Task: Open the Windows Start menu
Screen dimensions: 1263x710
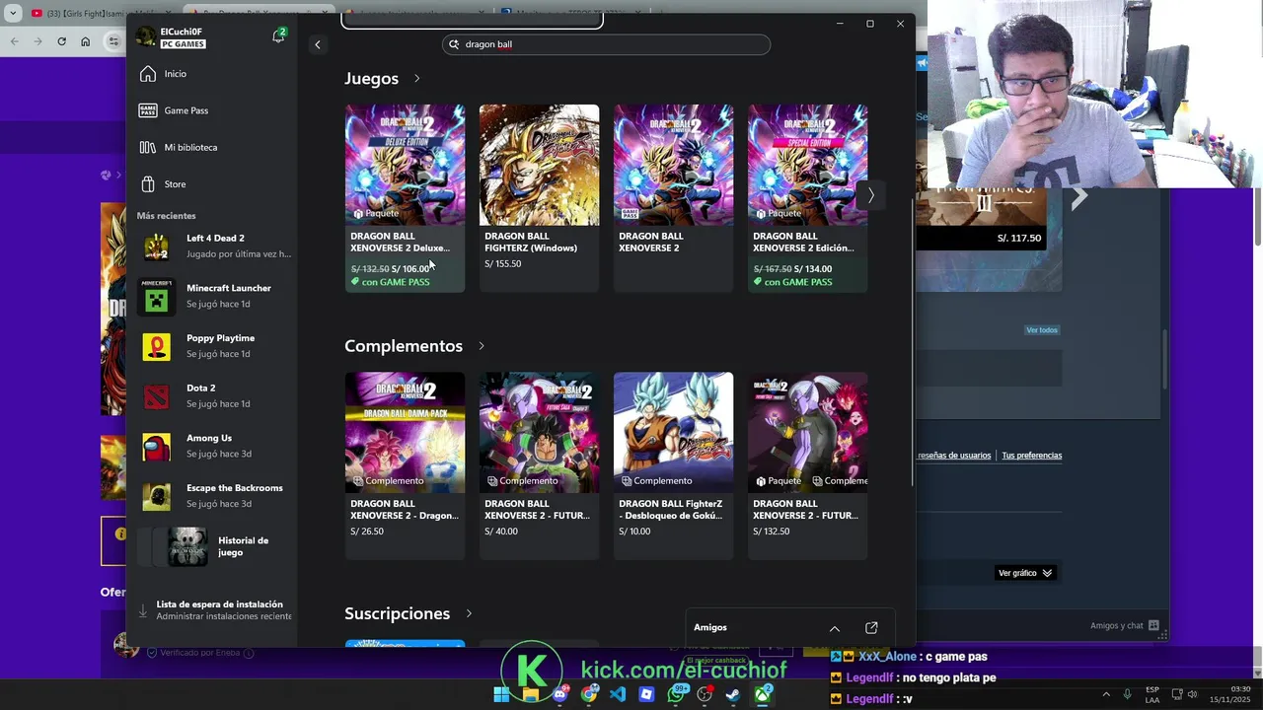Action: pos(501,694)
